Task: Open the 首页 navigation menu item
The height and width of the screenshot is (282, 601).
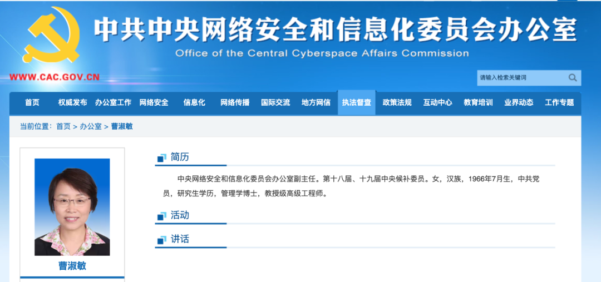Action: tap(32, 102)
